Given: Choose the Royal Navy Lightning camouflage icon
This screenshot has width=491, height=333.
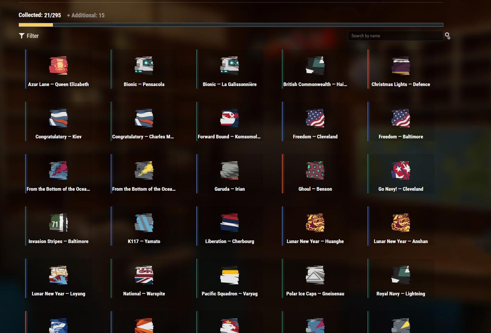Looking at the screenshot, I should pyautogui.click(x=401, y=275).
